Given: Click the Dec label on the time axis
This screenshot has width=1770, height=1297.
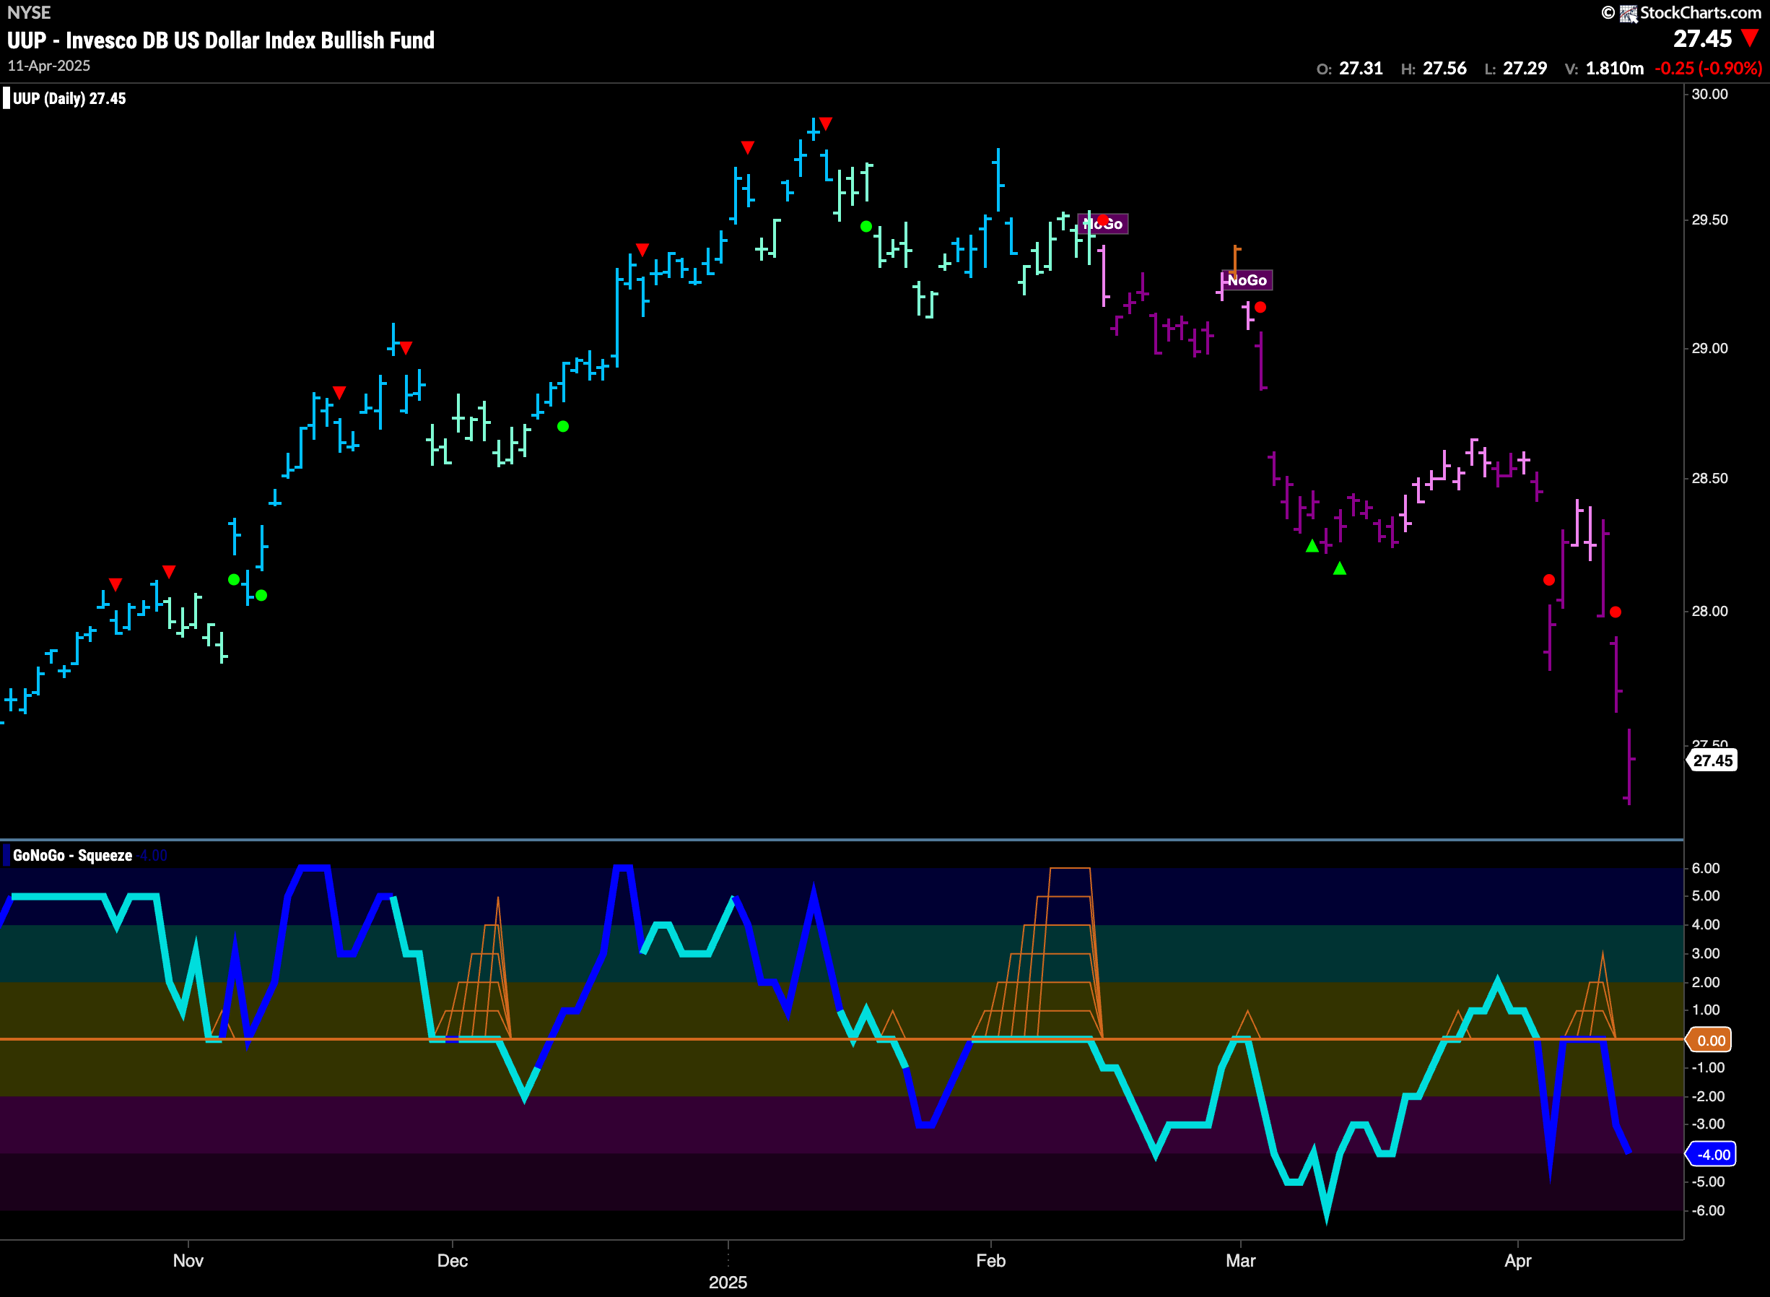Looking at the screenshot, I should point(453,1260).
